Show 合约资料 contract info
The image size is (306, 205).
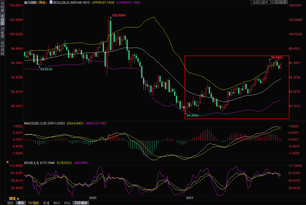[x=2, y=48]
